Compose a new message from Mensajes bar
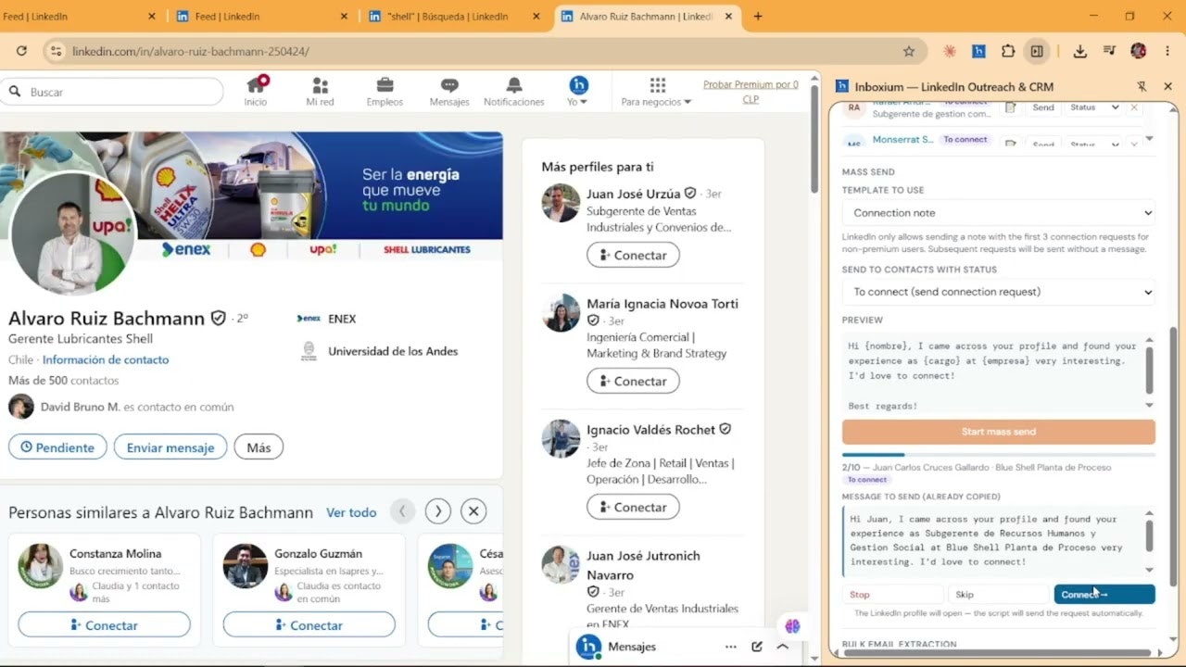 click(x=757, y=647)
